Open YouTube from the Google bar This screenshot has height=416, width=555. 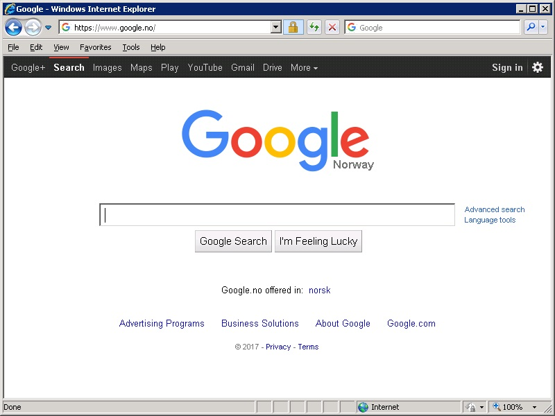205,67
